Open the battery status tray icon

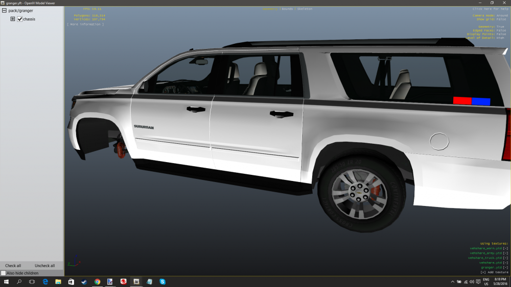click(459, 282)
